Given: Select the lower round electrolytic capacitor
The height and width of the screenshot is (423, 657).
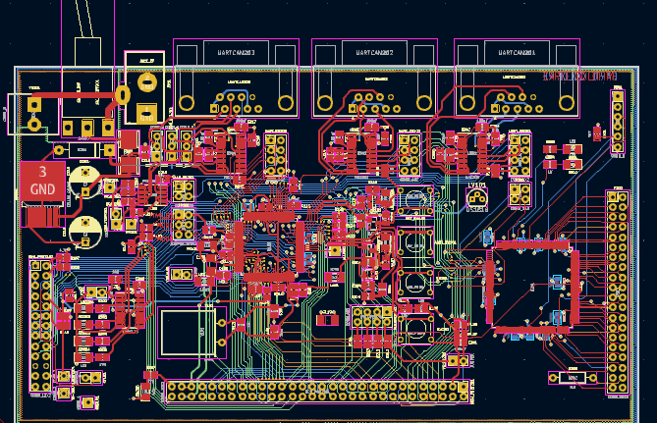Looking at the screenshot, I should pos(85,232).
